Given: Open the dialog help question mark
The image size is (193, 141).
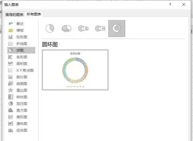Looking at the screenshot, I should (x=170, y=5).
